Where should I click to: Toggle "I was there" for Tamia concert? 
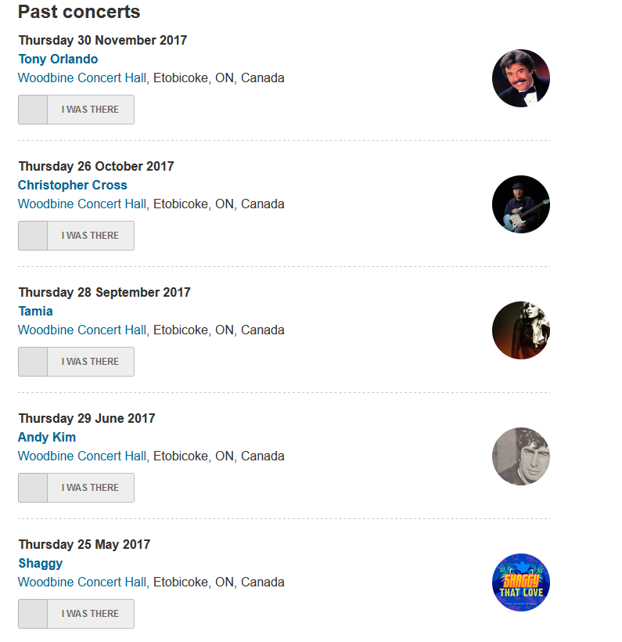coord(76,362)
